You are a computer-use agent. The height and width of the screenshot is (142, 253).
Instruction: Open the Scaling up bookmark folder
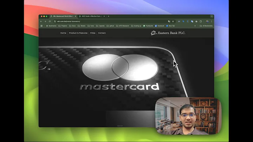click(x=136, y=26)
